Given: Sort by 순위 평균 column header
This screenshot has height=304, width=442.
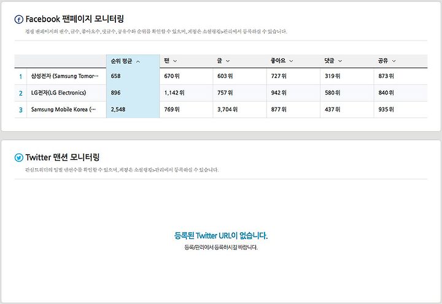Looking at the screenshot, I should point(133,61).
